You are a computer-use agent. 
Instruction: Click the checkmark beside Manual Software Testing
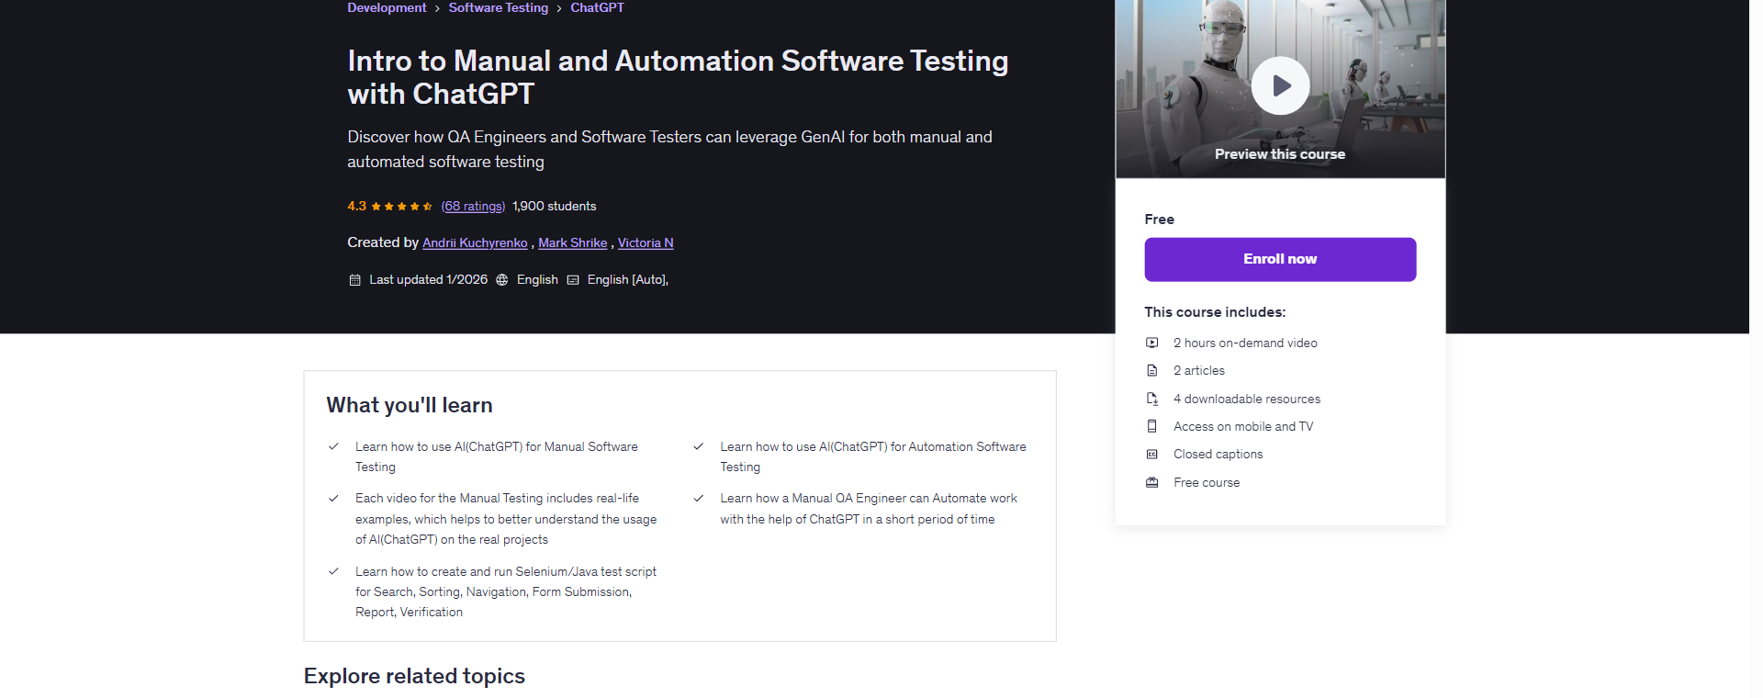[333, 446]
